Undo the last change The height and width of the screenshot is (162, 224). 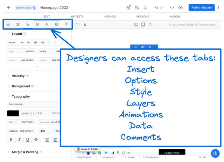(x=156, y=8)
